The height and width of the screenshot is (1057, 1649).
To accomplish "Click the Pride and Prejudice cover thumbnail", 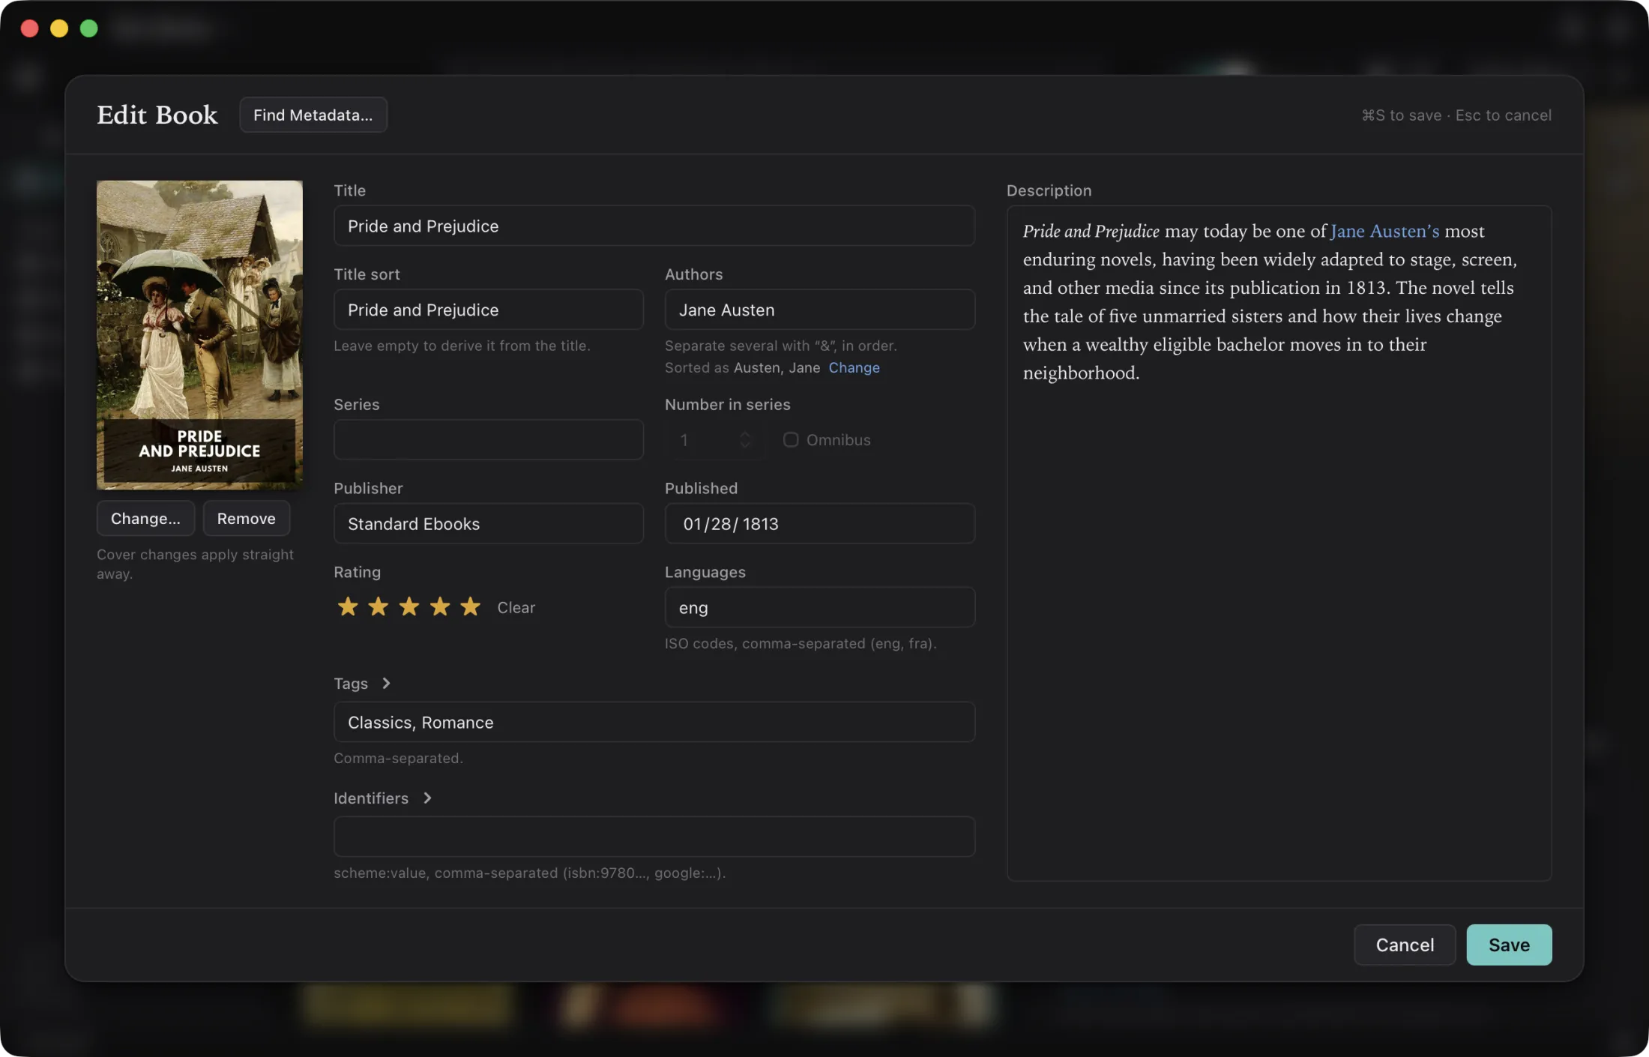I will (199, 334).
